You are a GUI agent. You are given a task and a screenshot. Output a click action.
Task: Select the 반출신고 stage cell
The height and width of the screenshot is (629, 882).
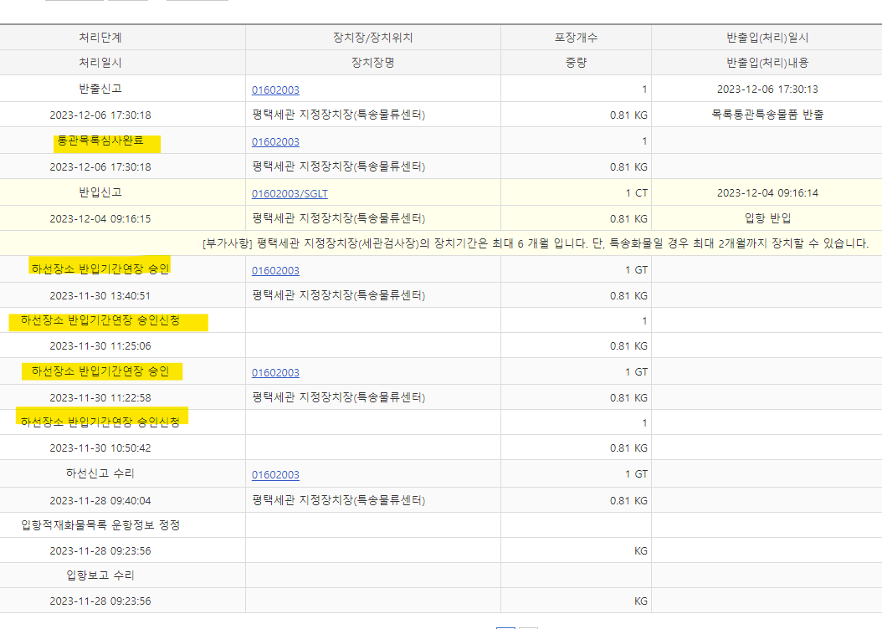100,89
